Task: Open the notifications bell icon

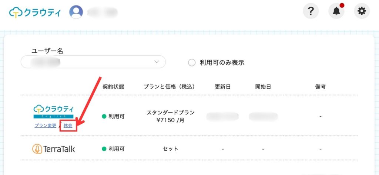Action: pos(336,12)
